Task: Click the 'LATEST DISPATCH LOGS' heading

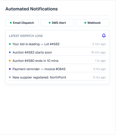Action: [x=26, y=36]
